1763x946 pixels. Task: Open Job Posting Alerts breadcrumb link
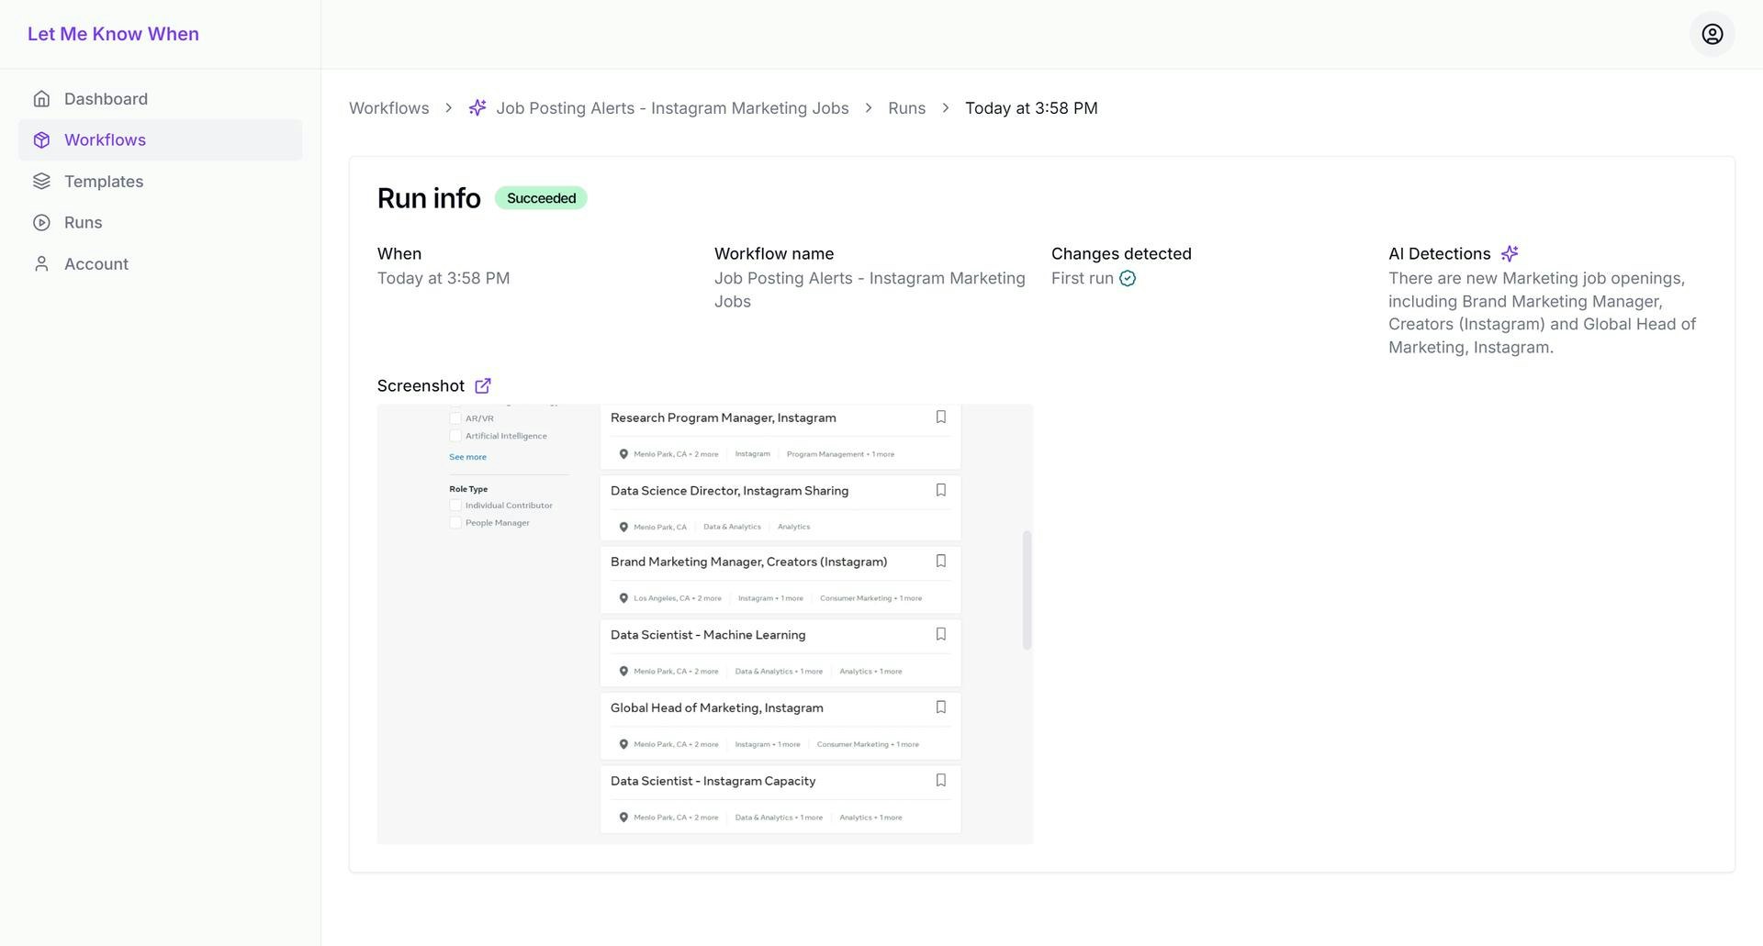coord(672,108)
